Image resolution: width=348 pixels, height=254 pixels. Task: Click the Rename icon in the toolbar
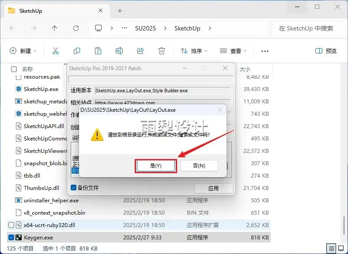tap(119, 51)
